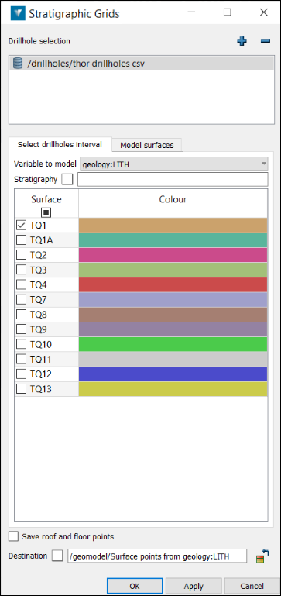Click the Cancel button
The height and width of the screenshot is (596, 281).
(252, 586)
